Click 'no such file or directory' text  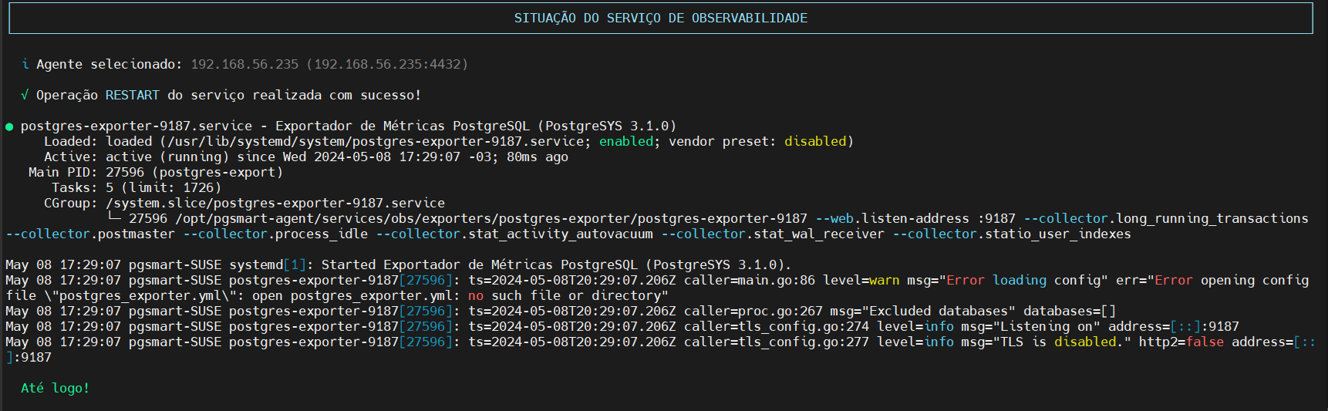pyautogui.click(x=565, y=295)
